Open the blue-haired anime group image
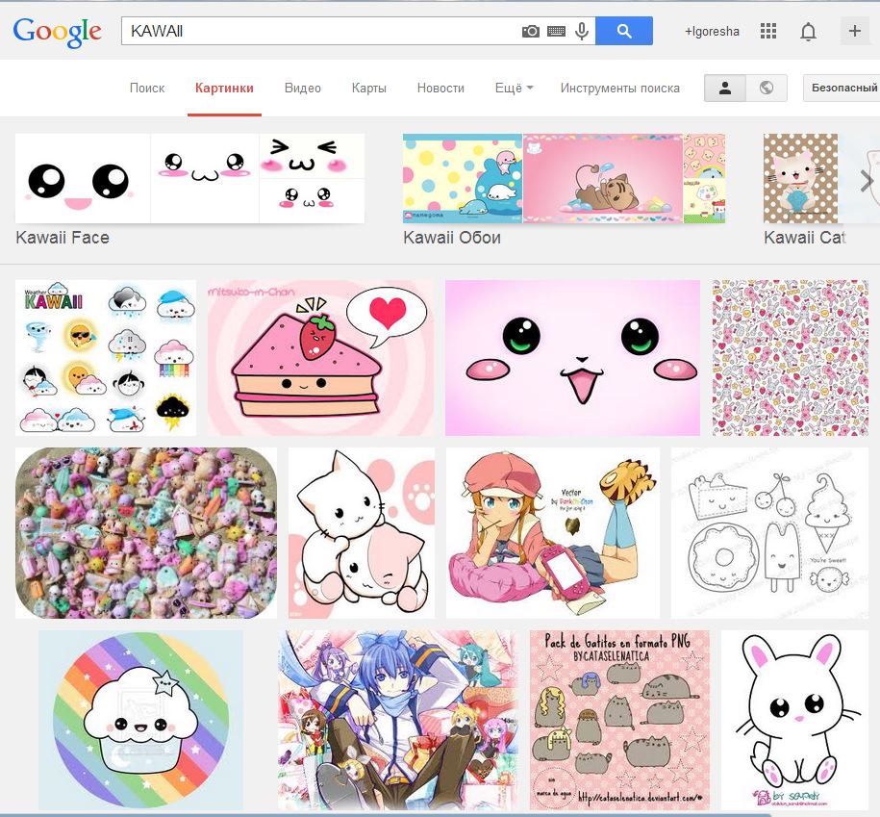This screenshot has width=880, height=817. point(398,720)
